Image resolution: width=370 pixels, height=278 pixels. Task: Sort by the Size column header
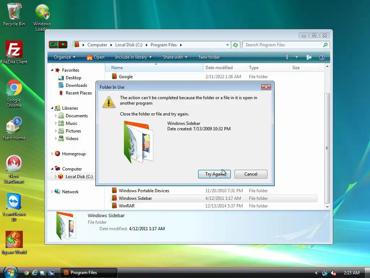tap(304, 68)
